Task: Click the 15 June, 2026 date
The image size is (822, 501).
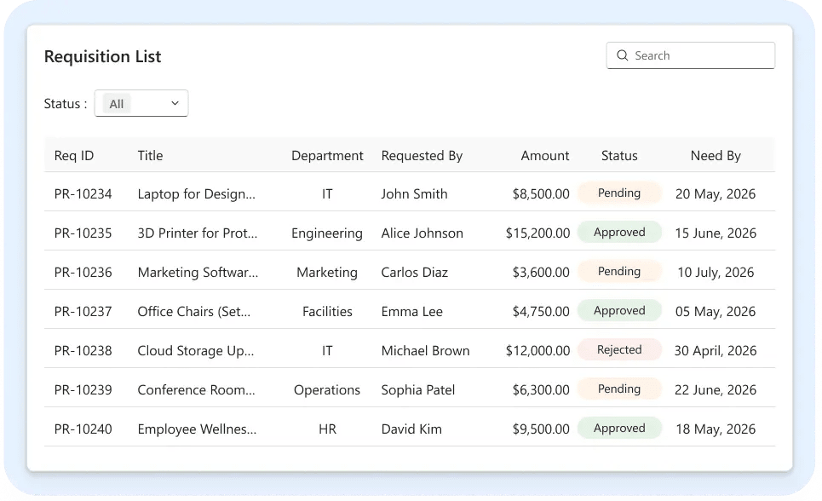Action: tap(716, 233)
